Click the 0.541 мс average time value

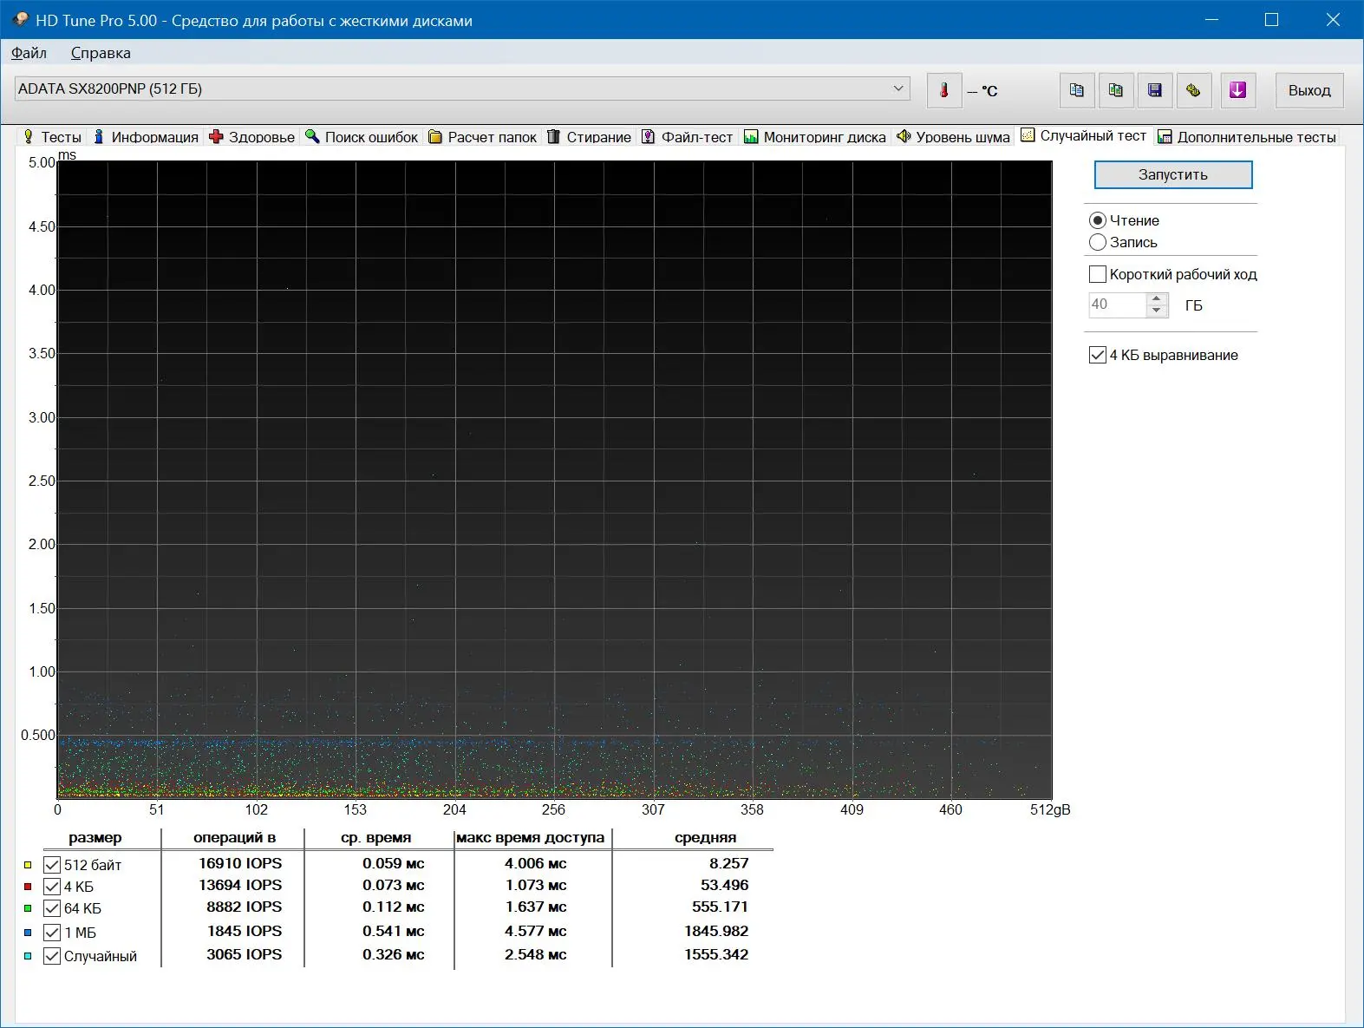[394, 931]
